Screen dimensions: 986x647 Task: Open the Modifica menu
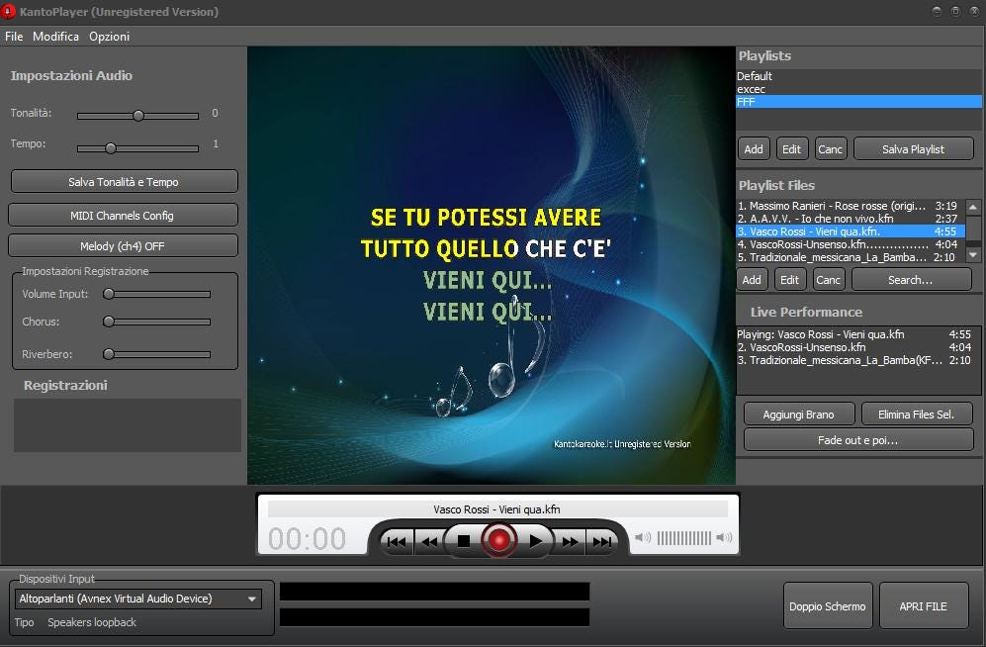pyautogui.click(x=55, y=37)
